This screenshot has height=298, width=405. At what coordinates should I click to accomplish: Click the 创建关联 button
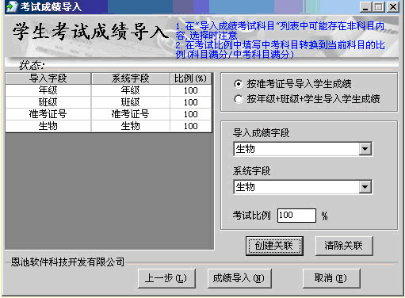click(274, 246)
